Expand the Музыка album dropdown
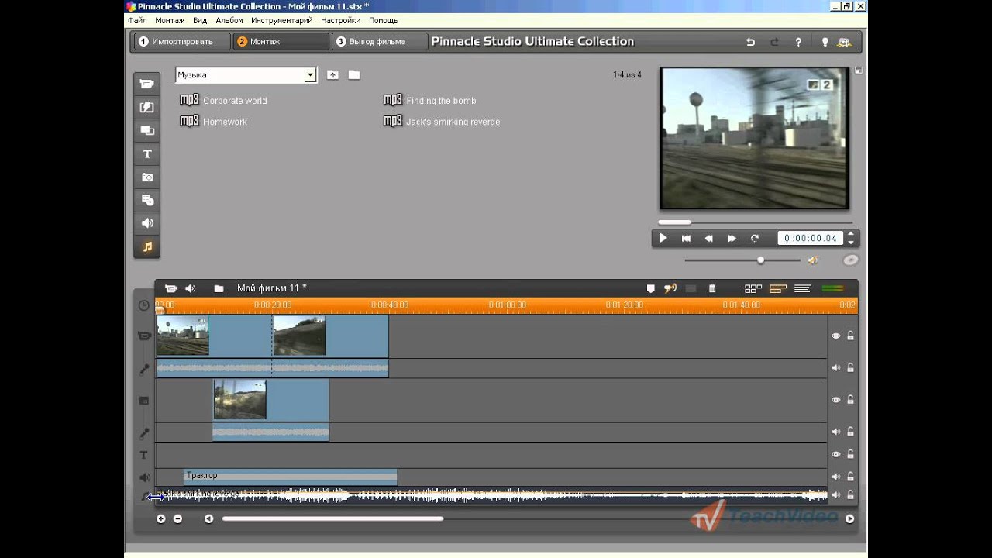Screen dimensions: 992x558 point(310,75)
